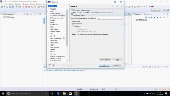Click the Quick Access field
This screenshot has height=96, width=170.
(155, 10)
